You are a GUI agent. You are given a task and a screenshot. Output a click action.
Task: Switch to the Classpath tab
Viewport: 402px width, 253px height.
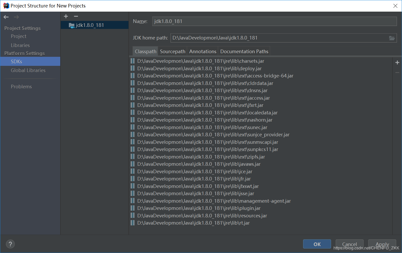pyautogui.click(x=145, y=51)
